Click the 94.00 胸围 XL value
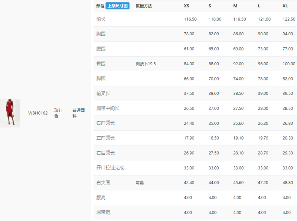The height and width of the screenshot is (221, 297). [288, 34]
